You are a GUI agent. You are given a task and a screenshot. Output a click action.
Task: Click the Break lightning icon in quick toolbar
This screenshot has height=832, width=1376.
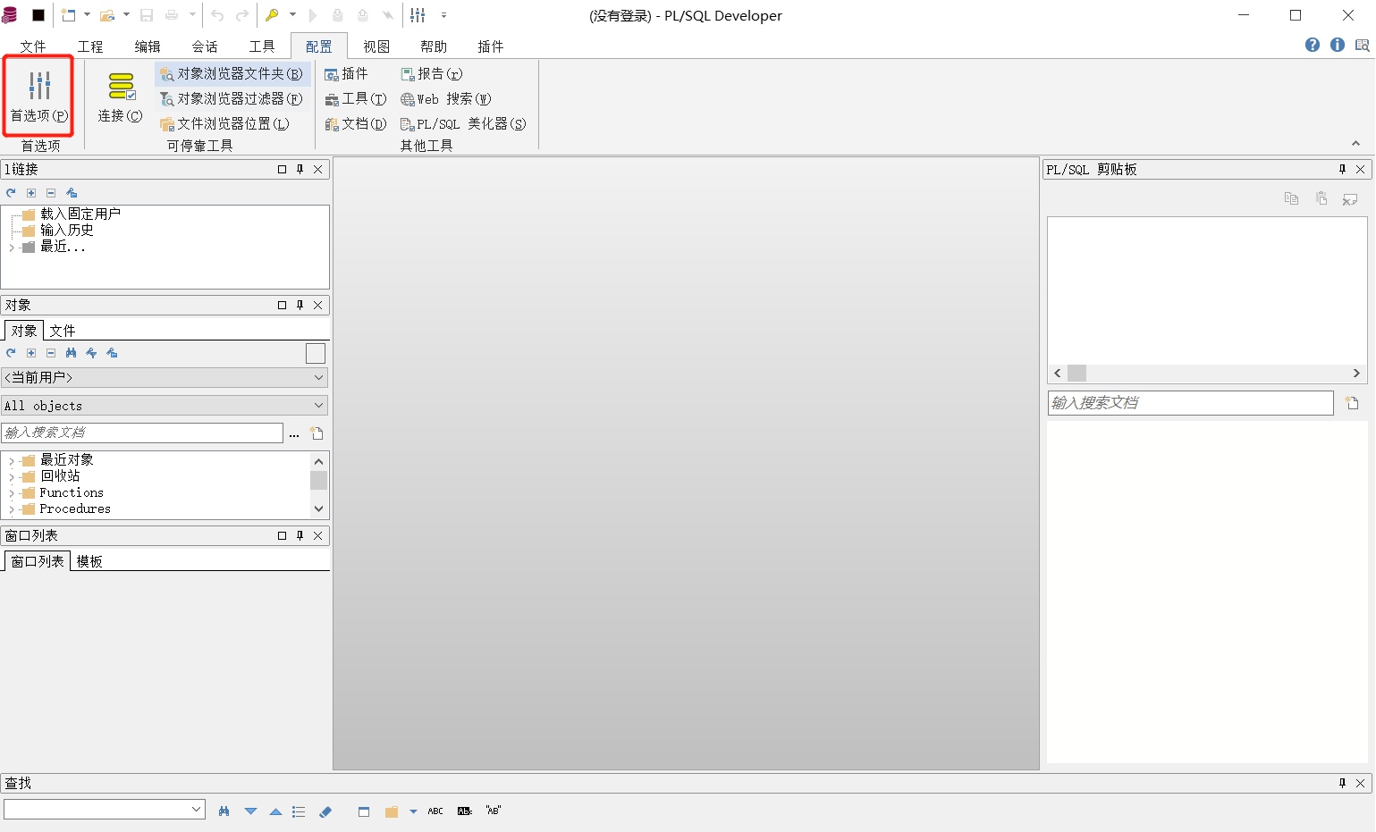(x=388, y=15)
